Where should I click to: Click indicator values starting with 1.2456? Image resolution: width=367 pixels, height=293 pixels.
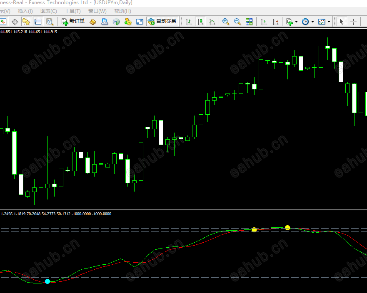[56, 214]
